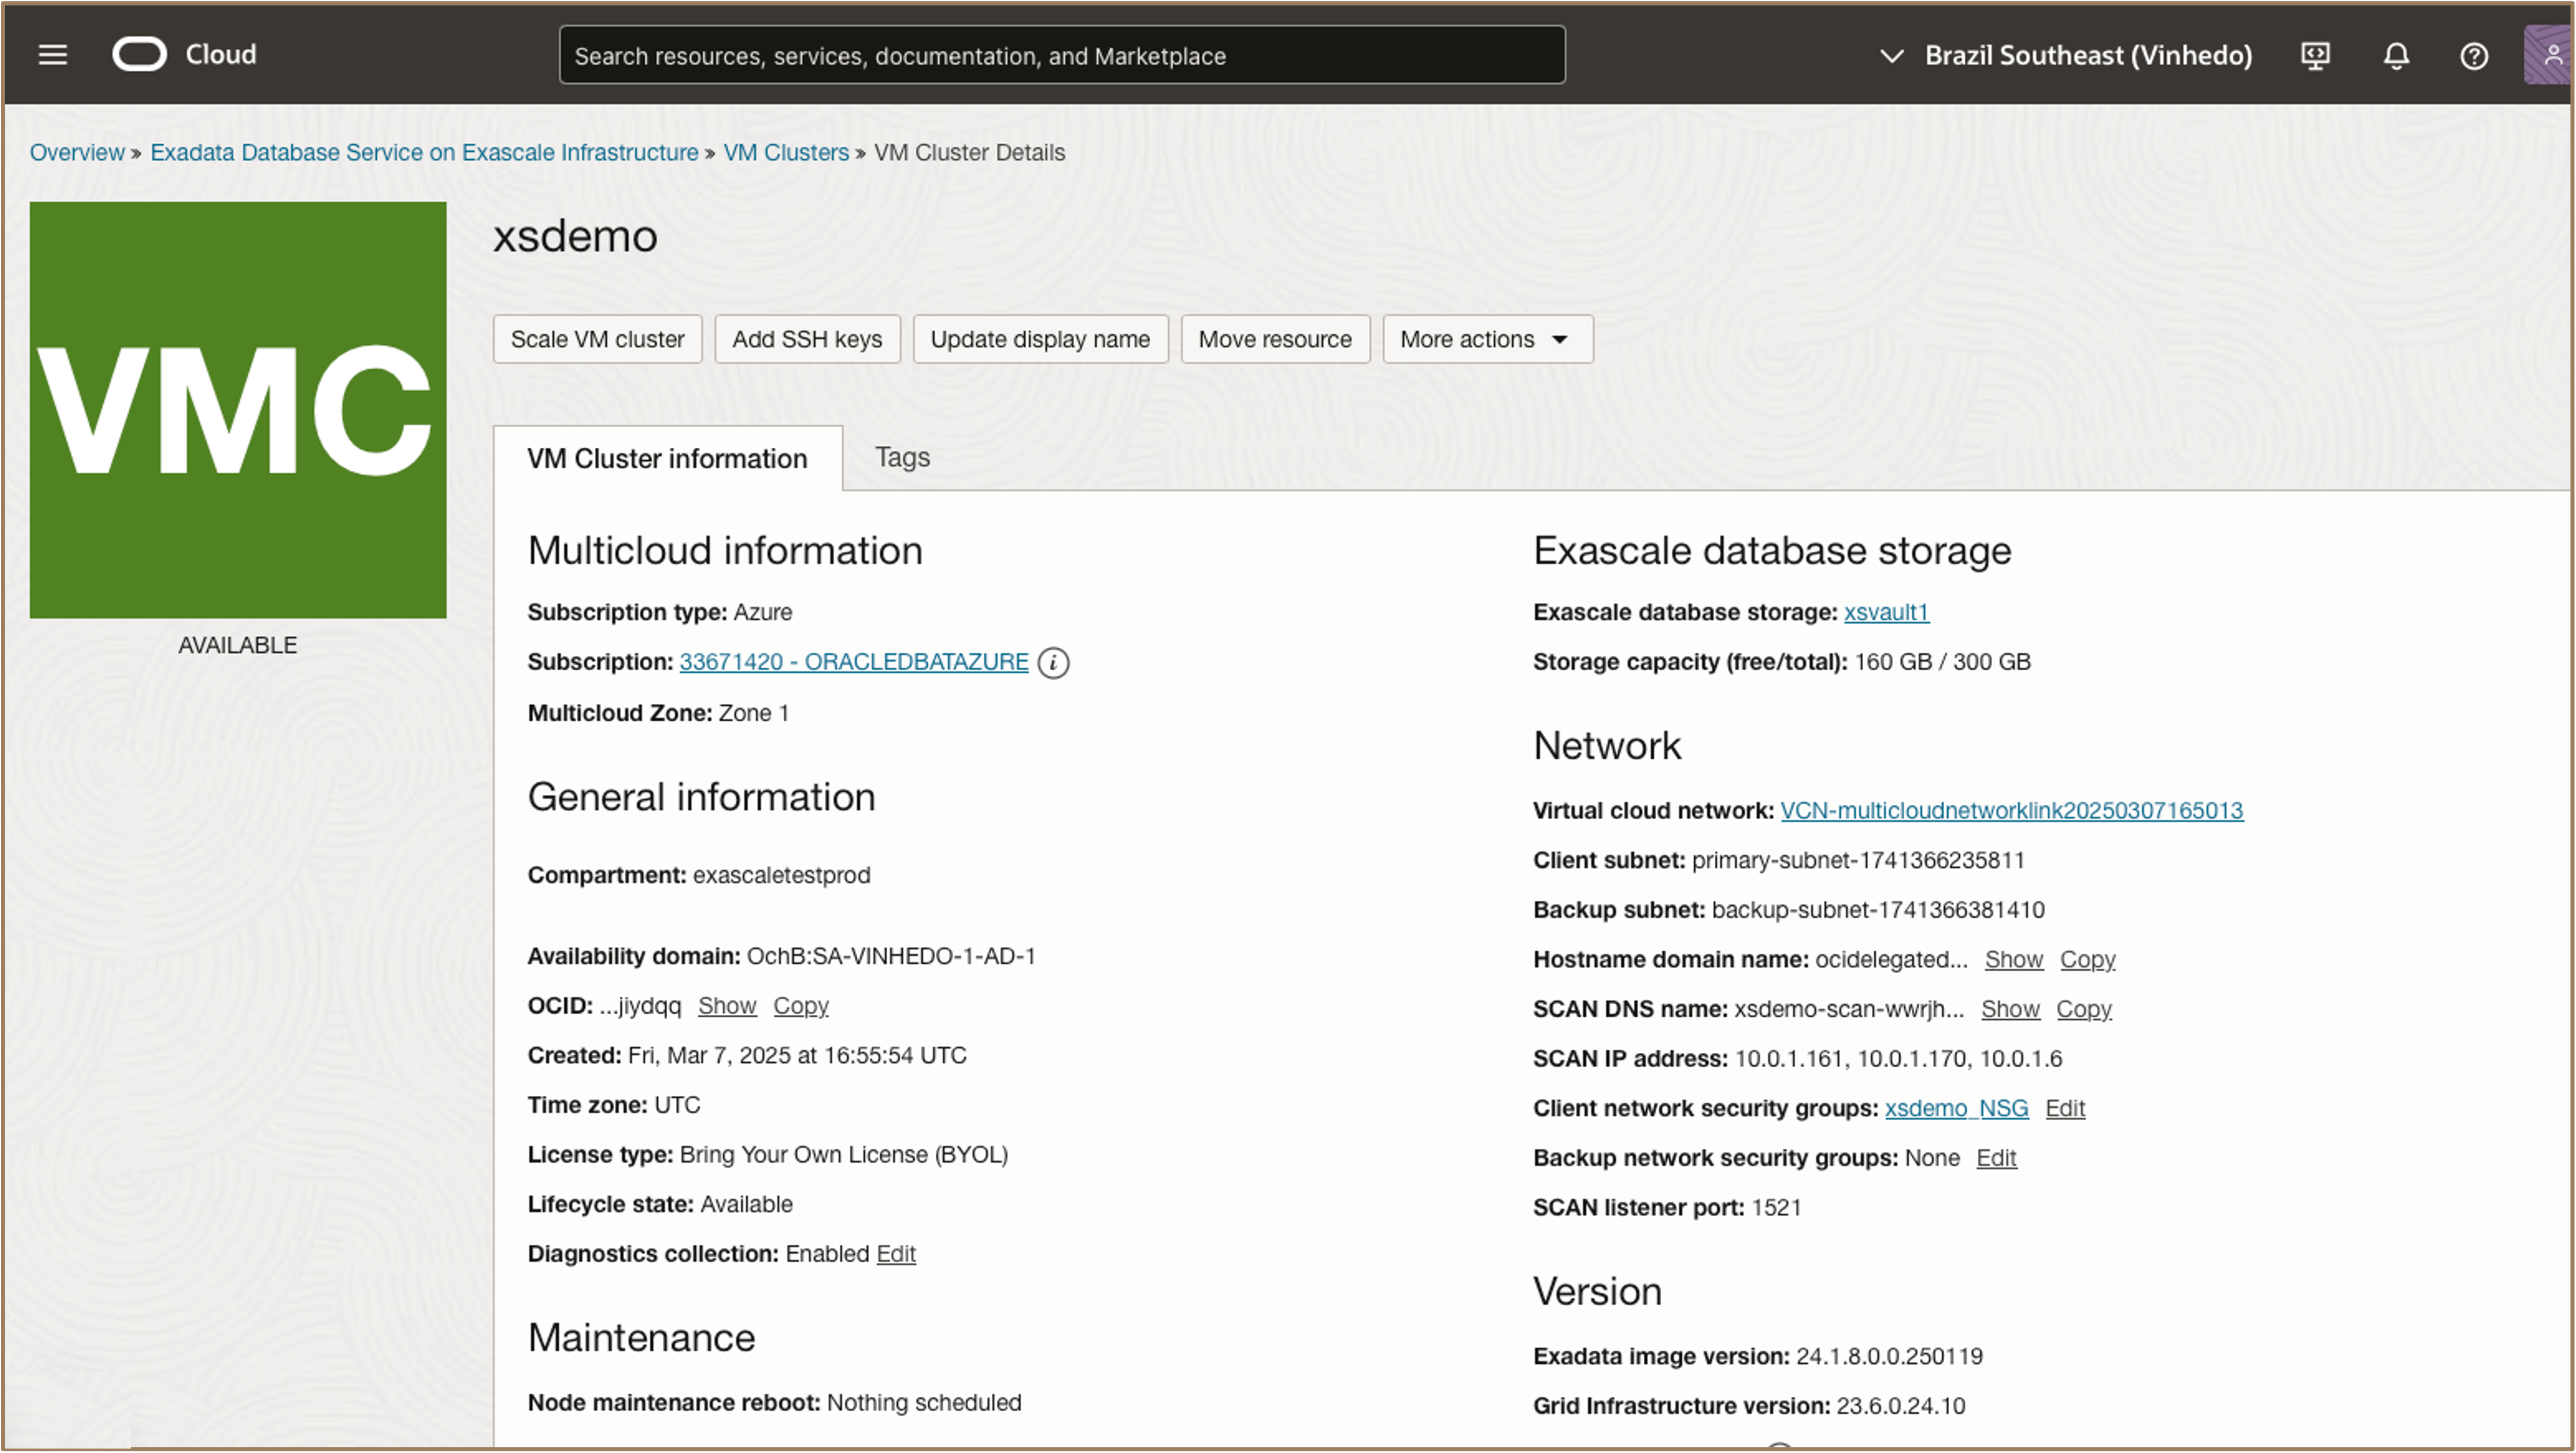The height and width of the screenshot is (1453, 2576).
Task: Click the Add SSH keys button
Action: pos(806,339)
